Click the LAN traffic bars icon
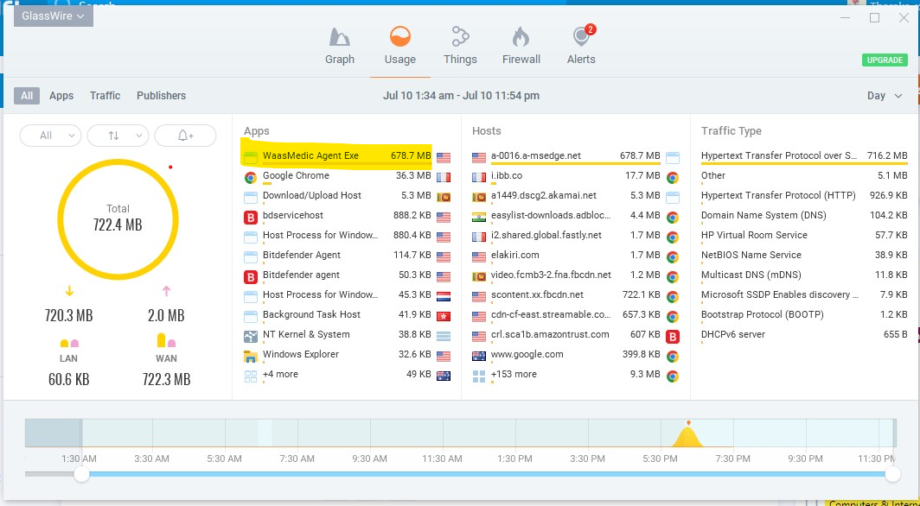This screenshot has width=920, height=506. coord(69,343)
